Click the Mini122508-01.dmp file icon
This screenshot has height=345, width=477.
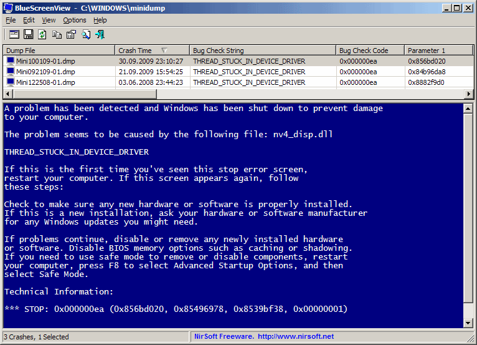pos(11,82)
